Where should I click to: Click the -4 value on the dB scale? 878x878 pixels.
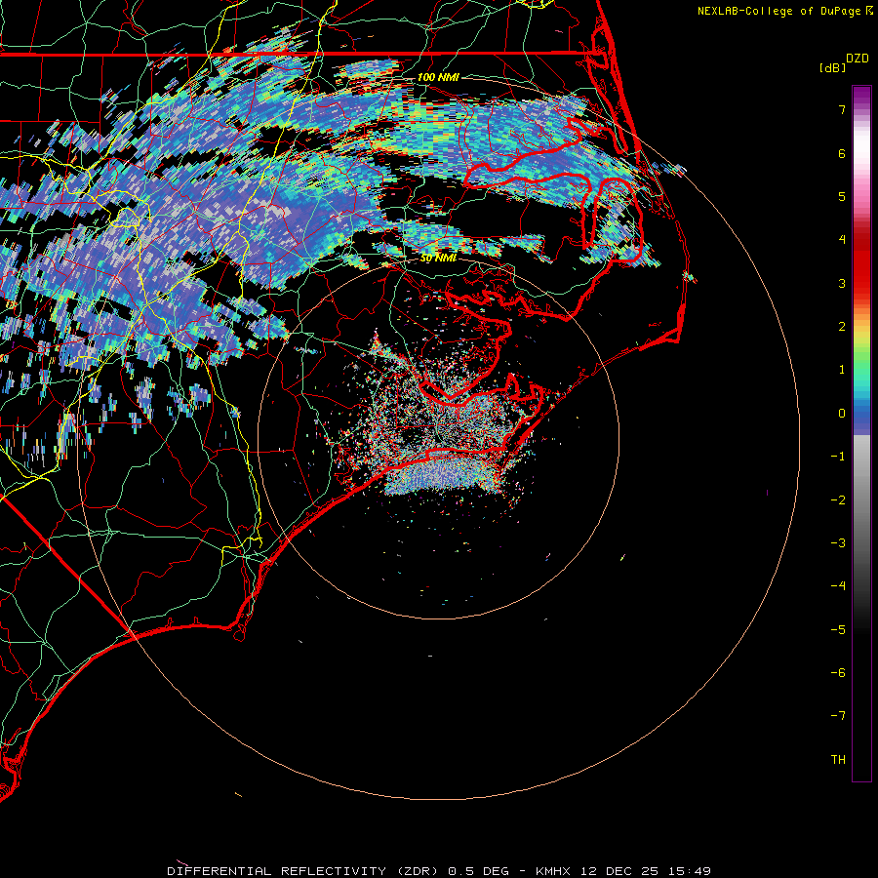point(838,586)
